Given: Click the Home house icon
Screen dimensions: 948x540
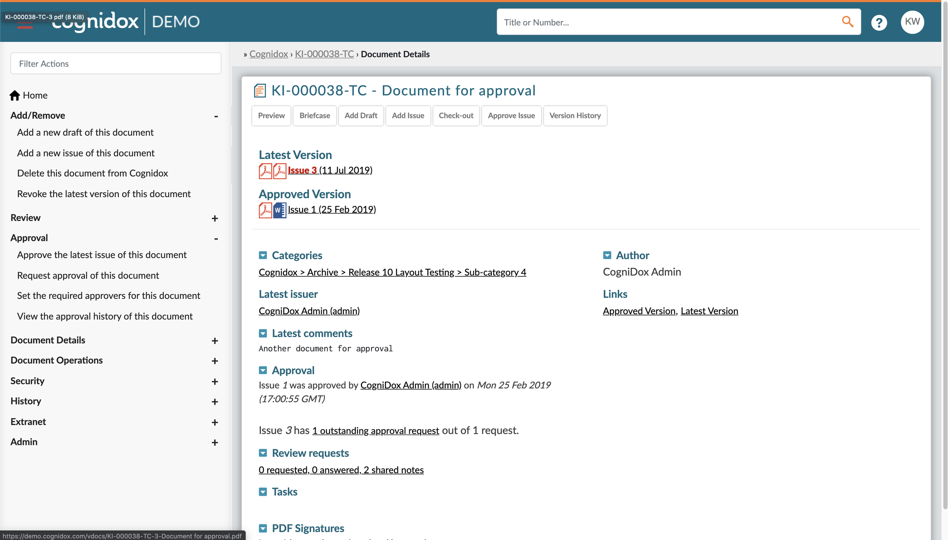Looking at the screenshot, I should [x=15, y=95].
